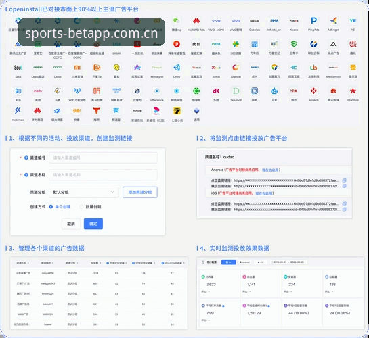Toggle the Android platform filter chip

coord(244,262)
